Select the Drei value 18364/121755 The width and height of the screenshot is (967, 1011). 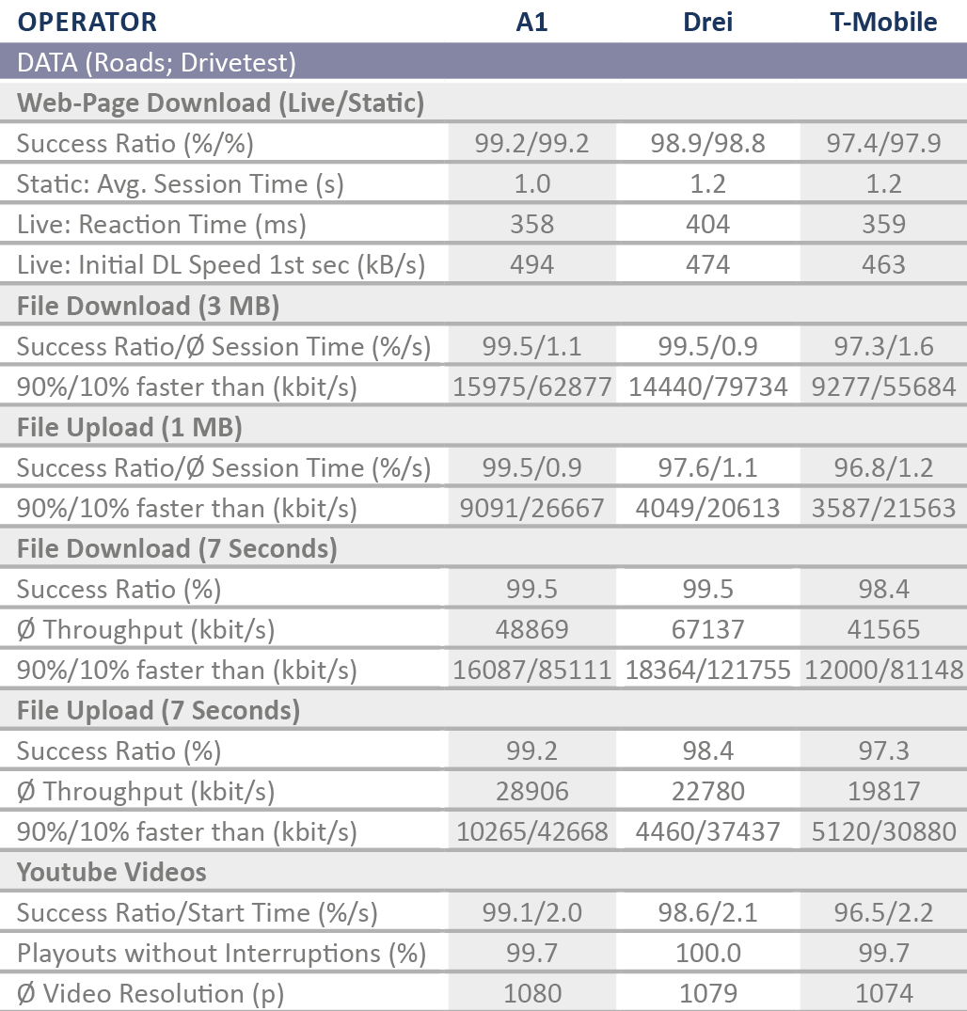707,671
